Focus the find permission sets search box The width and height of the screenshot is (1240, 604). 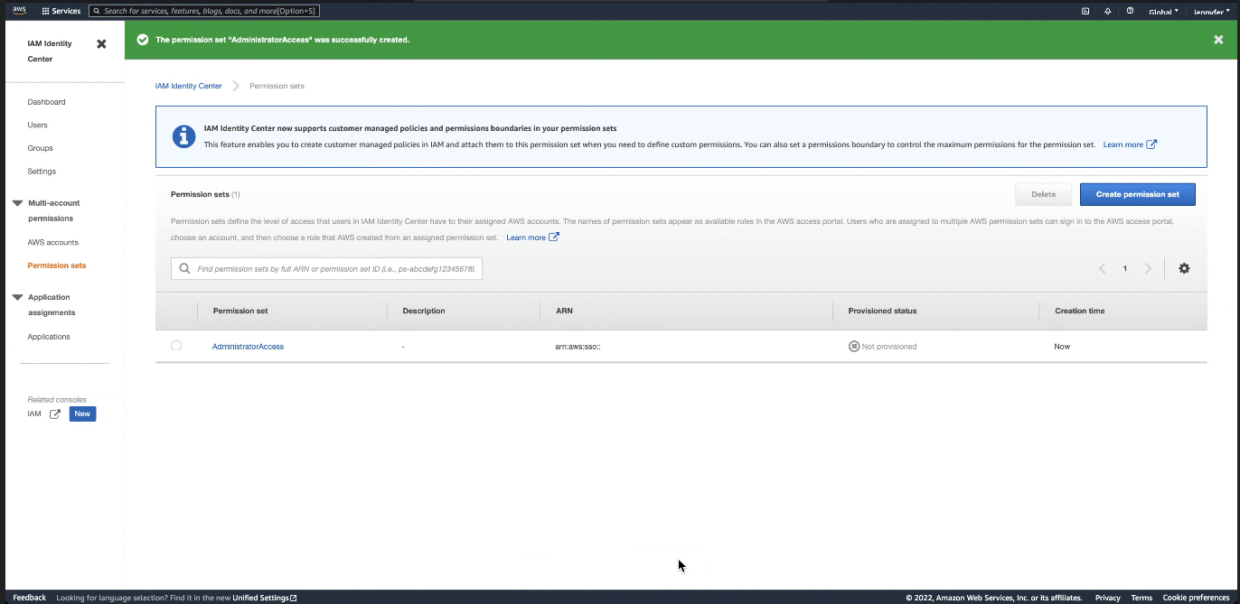pyautogui.click(x=326, y=268)
